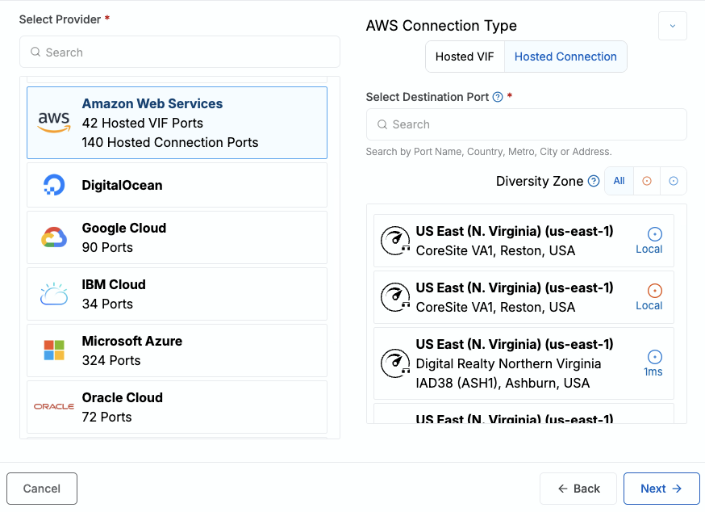Click the port gauge icon on the first CoreSite VA1 row
This screenshot has width=705, height=512.
(394, 241)
